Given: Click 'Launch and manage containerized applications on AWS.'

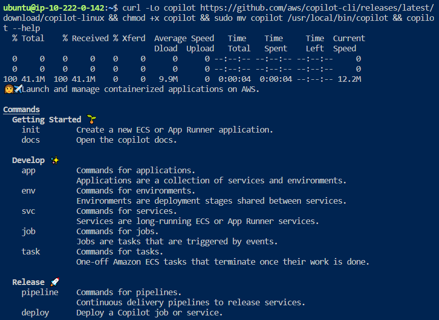Looking at the screenshot, I should click(141, 89).
